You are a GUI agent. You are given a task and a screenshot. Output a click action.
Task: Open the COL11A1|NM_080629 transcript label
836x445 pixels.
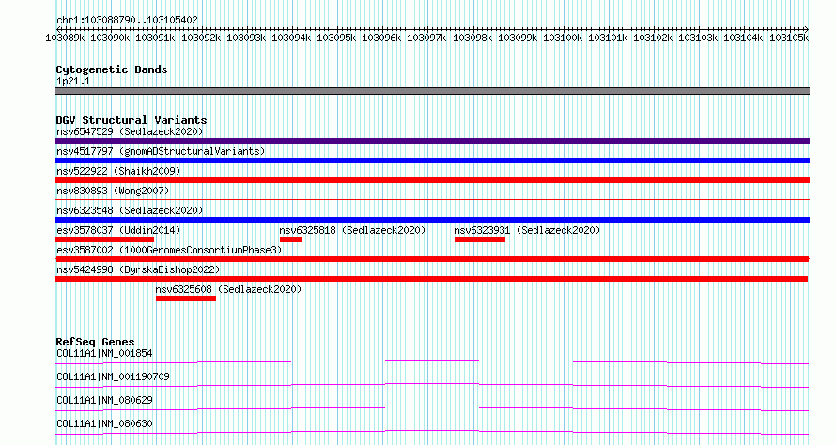click(x=104, y=400)
